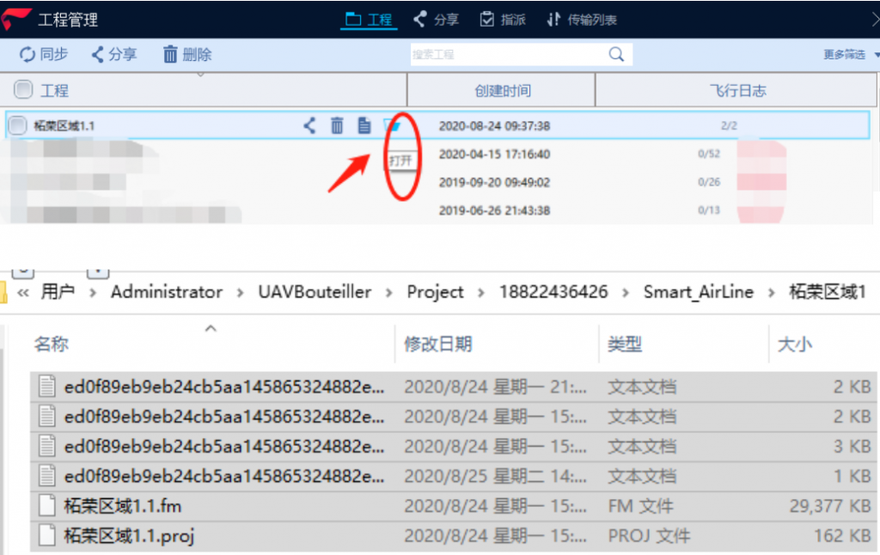This screenshot has height=555, width=880.
Task: Open 柘荣区域1.1 document icon
Action: 364,125
